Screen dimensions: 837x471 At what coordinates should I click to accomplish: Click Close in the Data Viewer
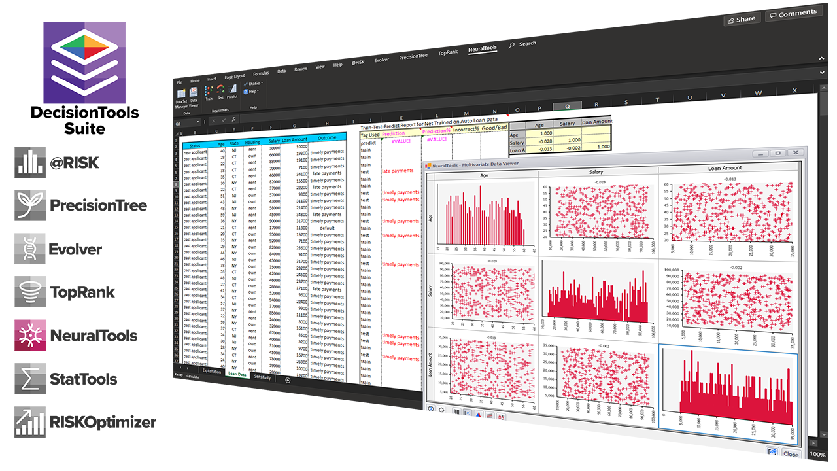(791, 453)
